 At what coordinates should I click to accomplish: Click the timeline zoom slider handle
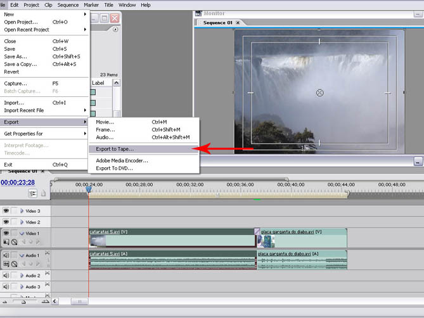24,302
